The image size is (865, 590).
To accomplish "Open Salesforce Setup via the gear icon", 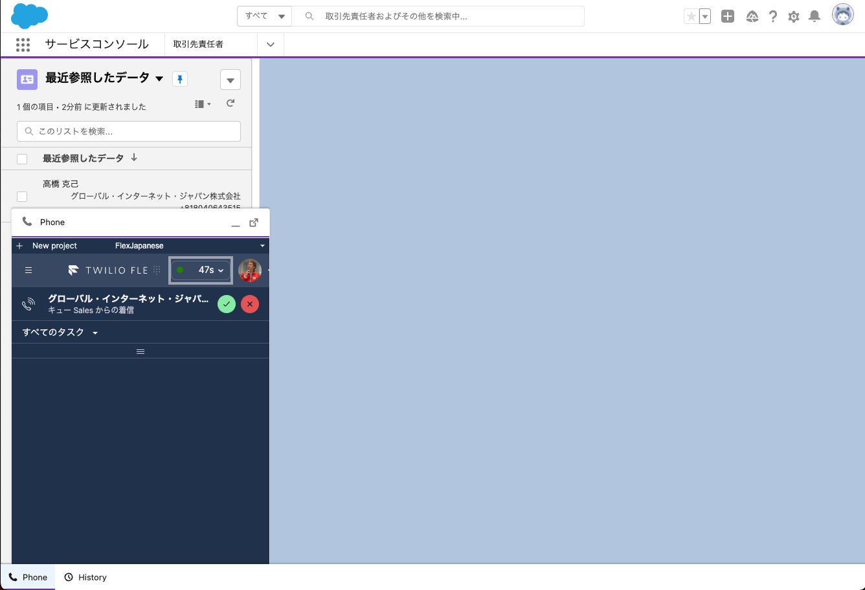I will 794,16.
